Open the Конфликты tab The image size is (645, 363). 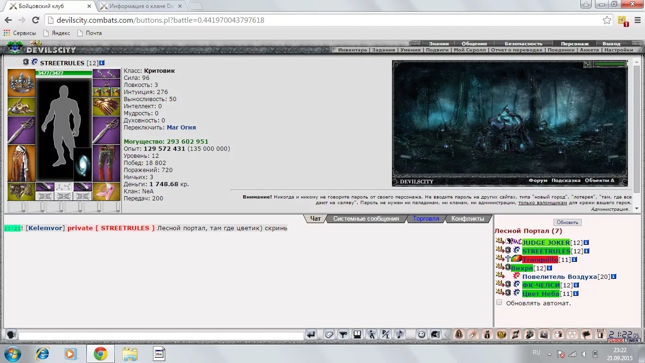pyautogui.click(x=467, y=219)
